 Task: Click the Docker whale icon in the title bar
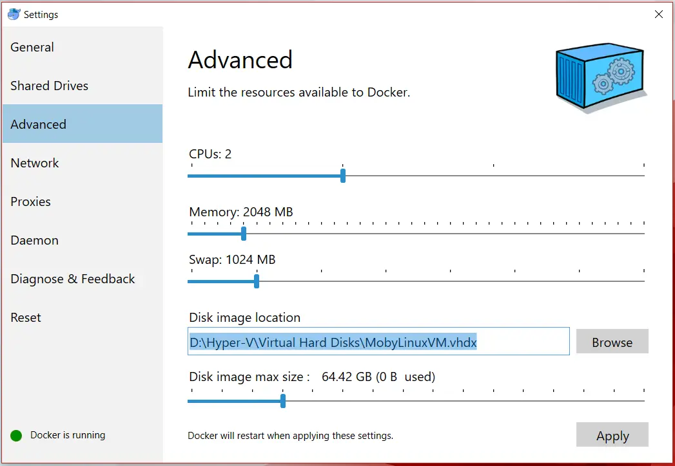click(x=14, y=14)
